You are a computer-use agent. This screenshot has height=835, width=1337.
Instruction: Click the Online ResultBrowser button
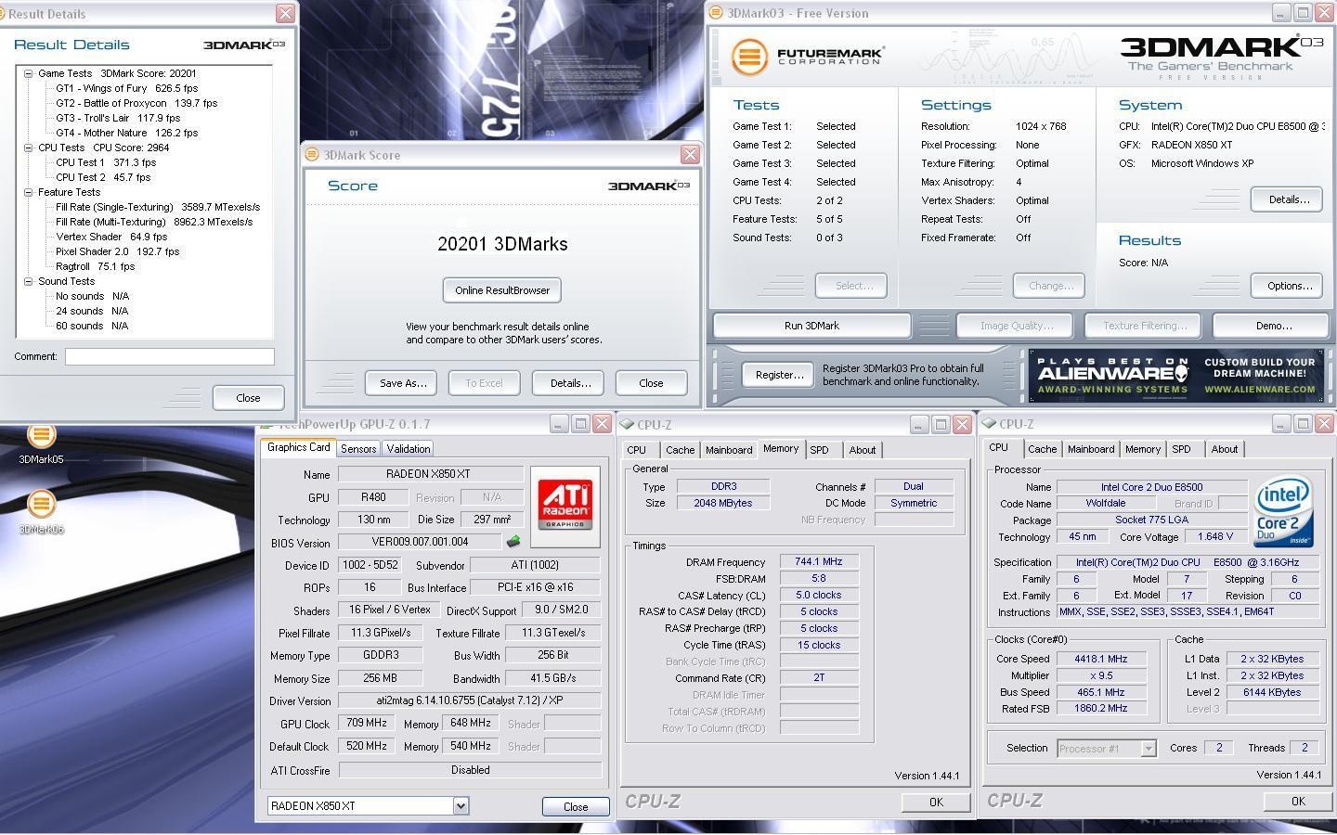(502, 290)
